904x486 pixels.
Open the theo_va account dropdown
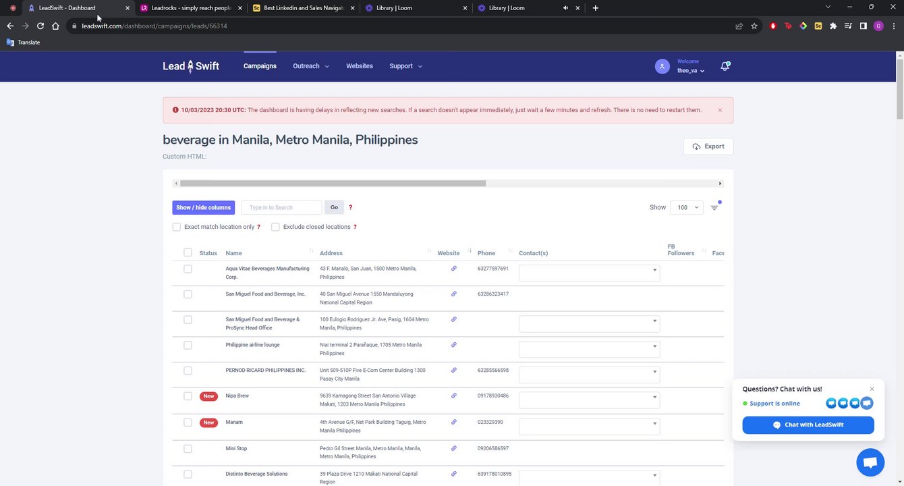(x=691, y=70)
